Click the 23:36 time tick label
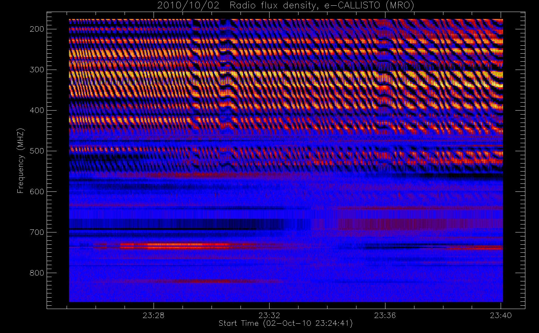539x333 pixels. point(385,315)
